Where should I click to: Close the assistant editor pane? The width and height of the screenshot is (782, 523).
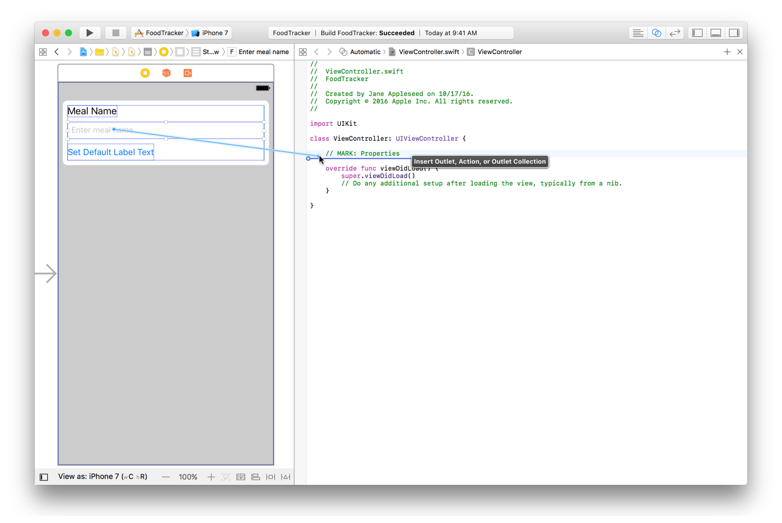pos(740,52)
